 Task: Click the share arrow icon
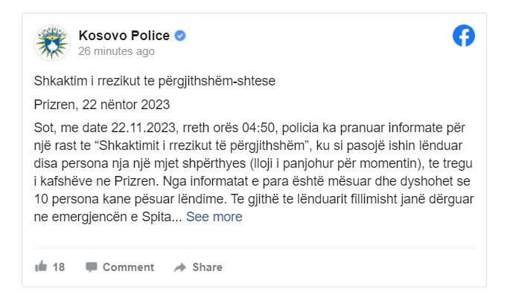click(x=180, y=267)
